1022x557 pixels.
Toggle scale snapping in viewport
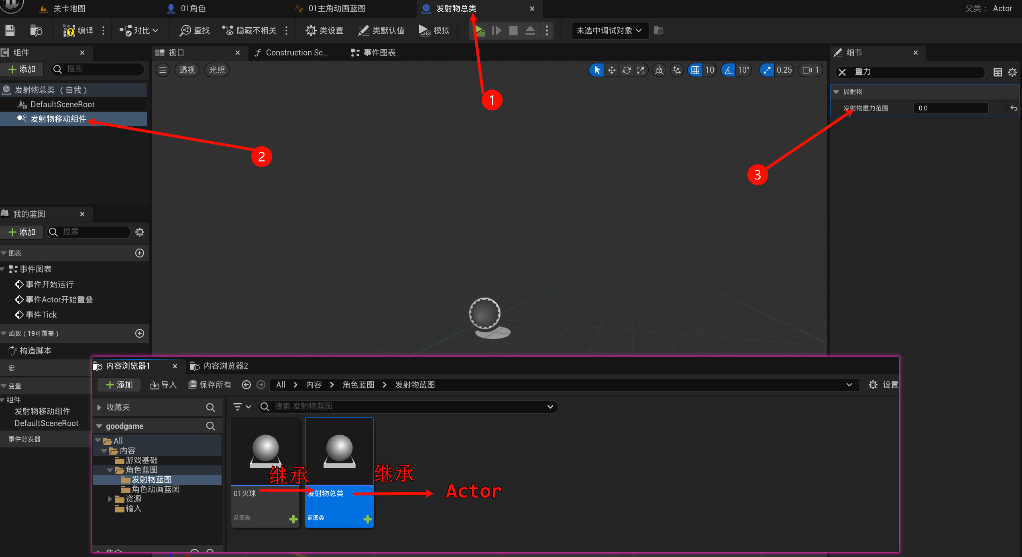point(767,70)
